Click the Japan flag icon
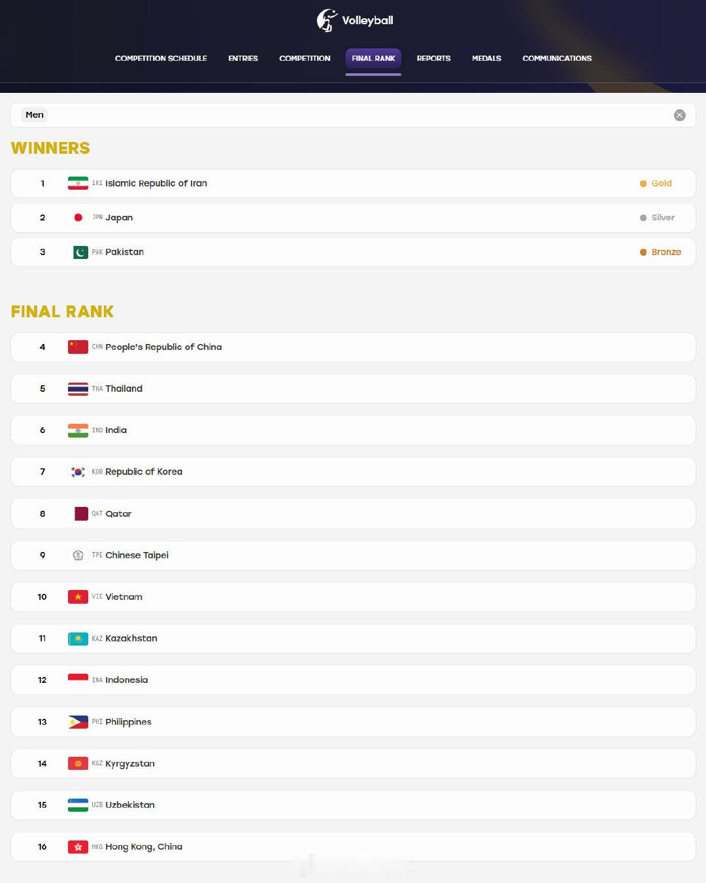 [78, 218]
